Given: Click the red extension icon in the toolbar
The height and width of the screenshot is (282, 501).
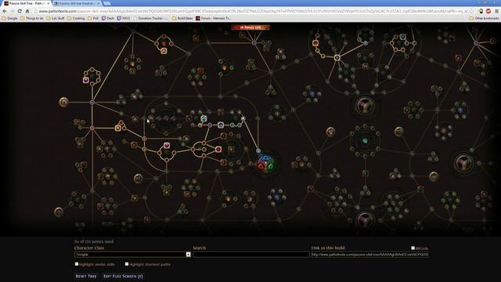Looking at the screenshot, I should click(x=488, y=11).
